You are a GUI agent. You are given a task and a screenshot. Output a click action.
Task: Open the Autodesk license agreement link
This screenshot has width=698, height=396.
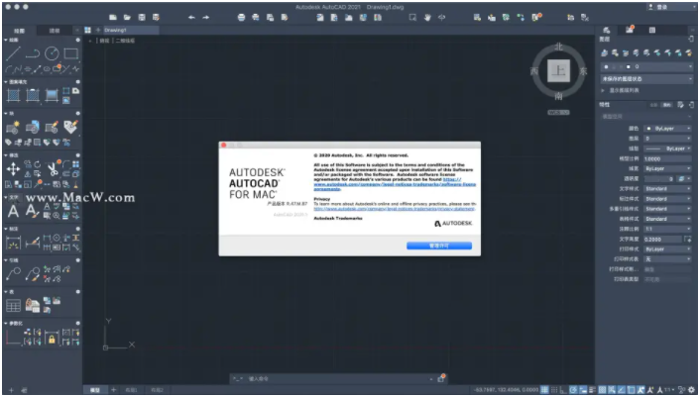point(395,184)
